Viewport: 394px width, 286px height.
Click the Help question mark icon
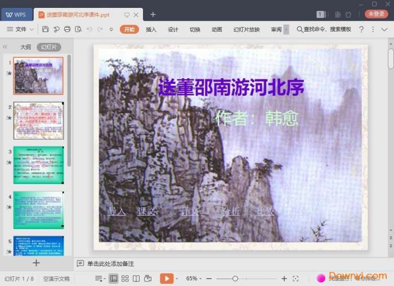click(x=361, y=29)
